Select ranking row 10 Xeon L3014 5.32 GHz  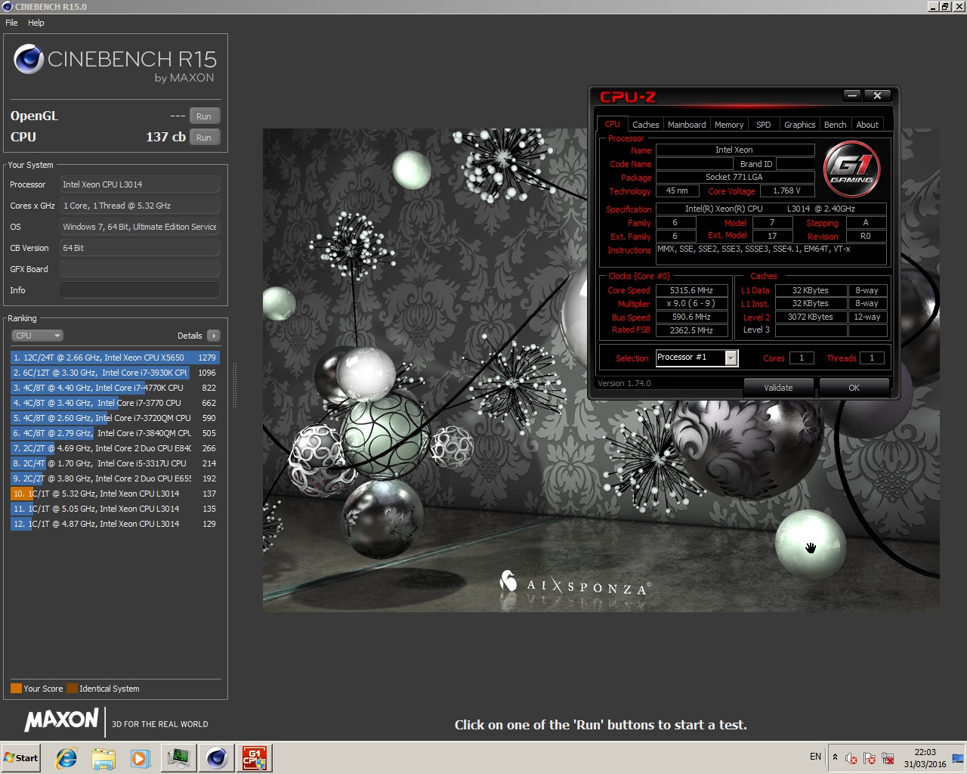pos(115,494)
